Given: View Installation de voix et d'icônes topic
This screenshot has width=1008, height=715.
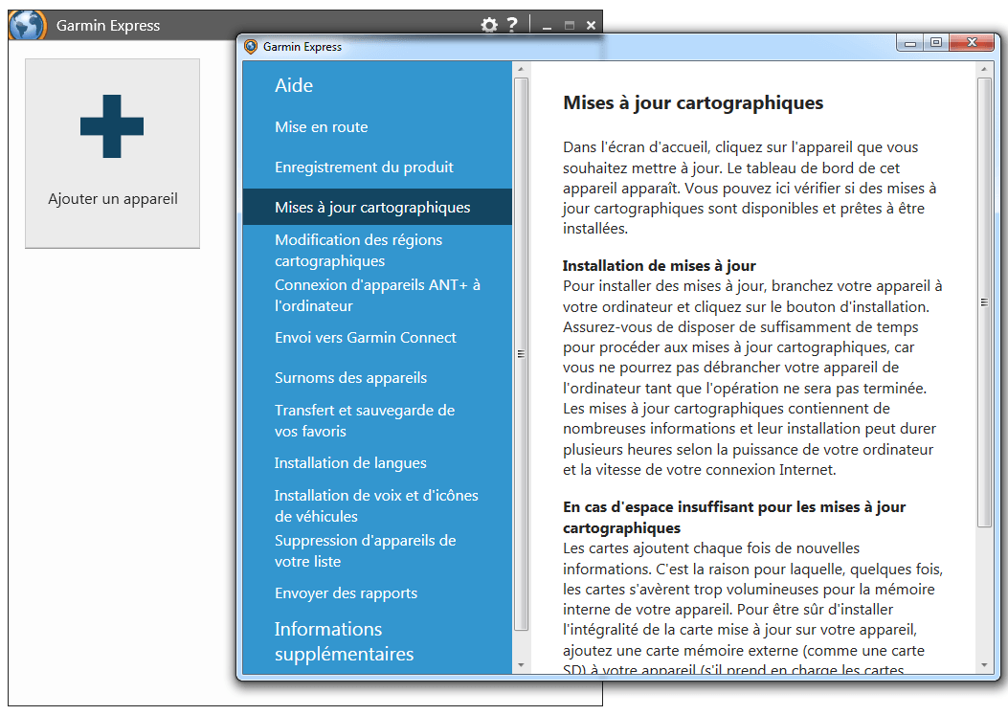Looking at the screenshot, I should point(376,505).
